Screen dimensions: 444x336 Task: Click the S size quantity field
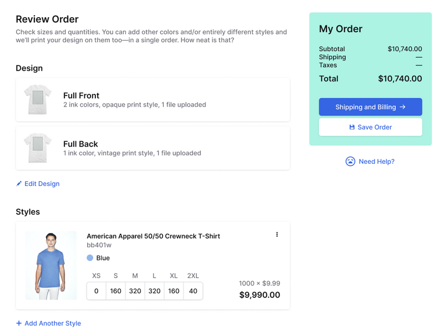click(x=115, y=291)
